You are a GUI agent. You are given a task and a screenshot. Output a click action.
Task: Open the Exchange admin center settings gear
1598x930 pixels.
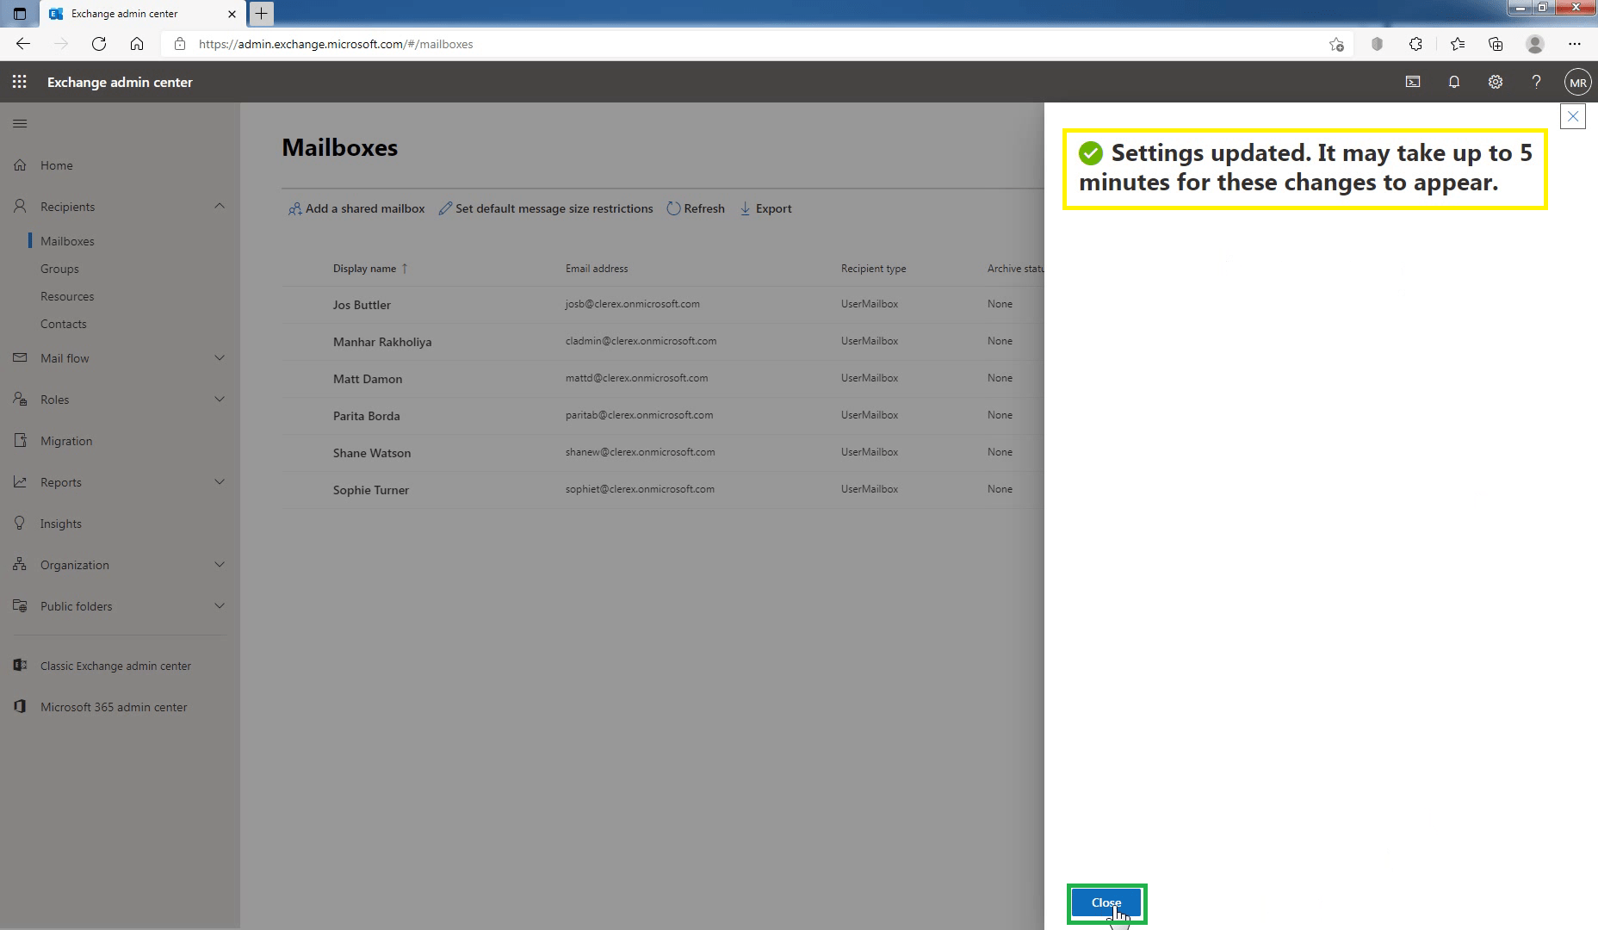(x=1496, y=82)
